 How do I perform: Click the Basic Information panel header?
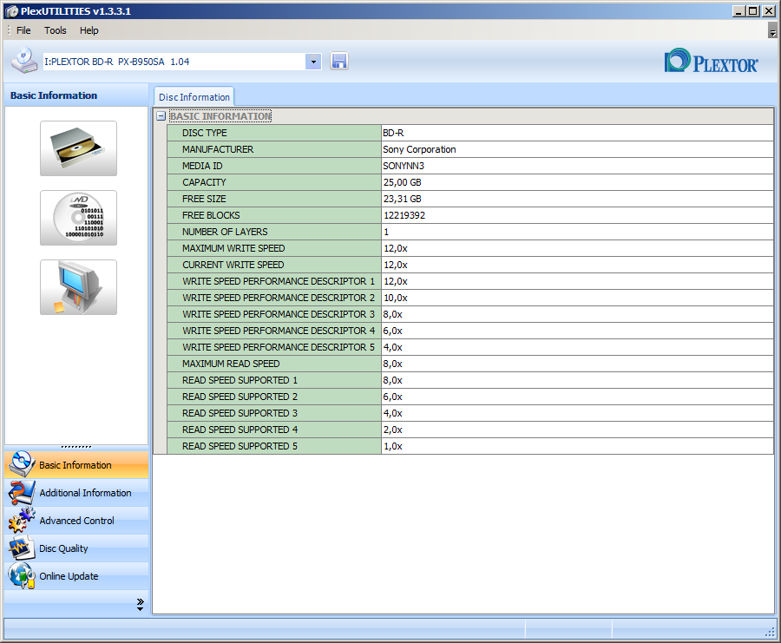click(x=76, y=95)
